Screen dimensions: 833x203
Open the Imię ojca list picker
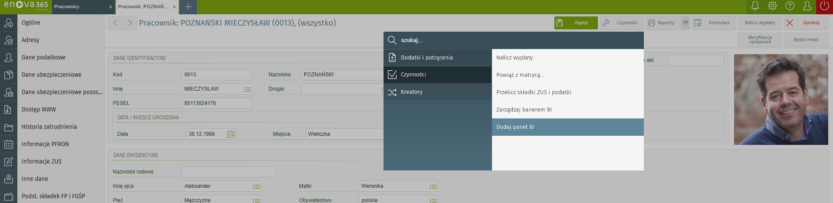point(256,187)
